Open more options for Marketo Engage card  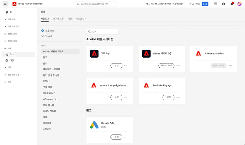click(x=178, y=97)
